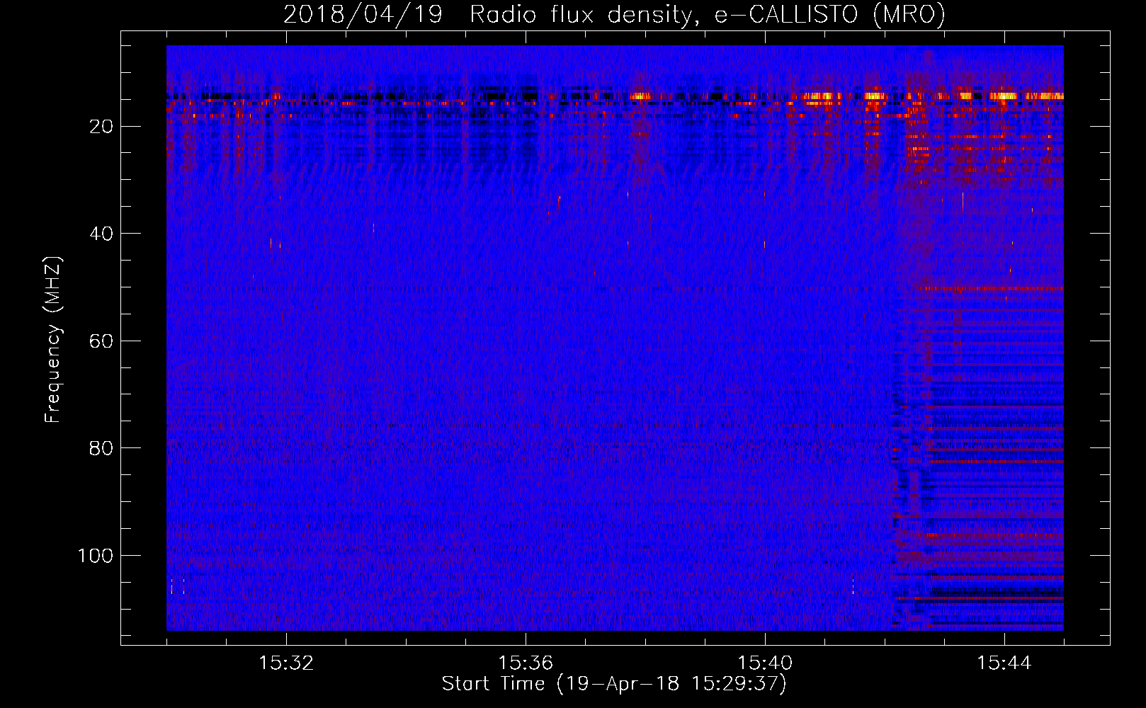Click the 60 frequency tick label
The width and height of the screenshot is (1146, 708).
[101, 341]
